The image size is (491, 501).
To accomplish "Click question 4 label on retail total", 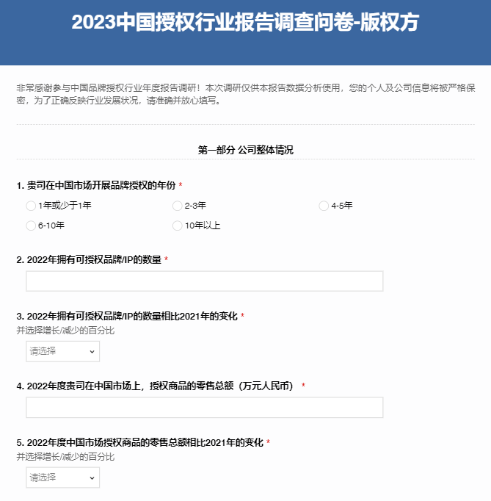I will (154, 386).
